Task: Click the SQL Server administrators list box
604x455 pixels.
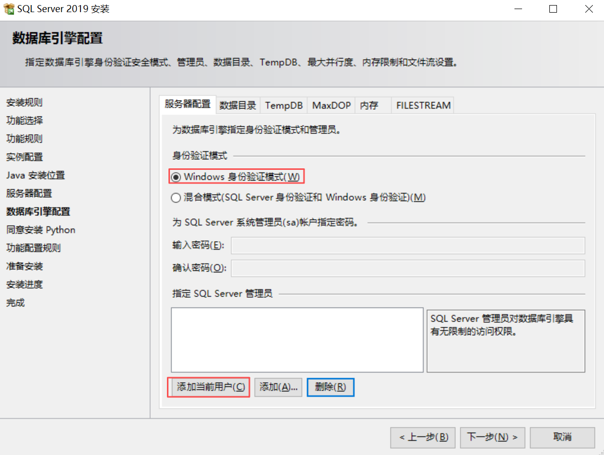Action: tap(297, 340)
